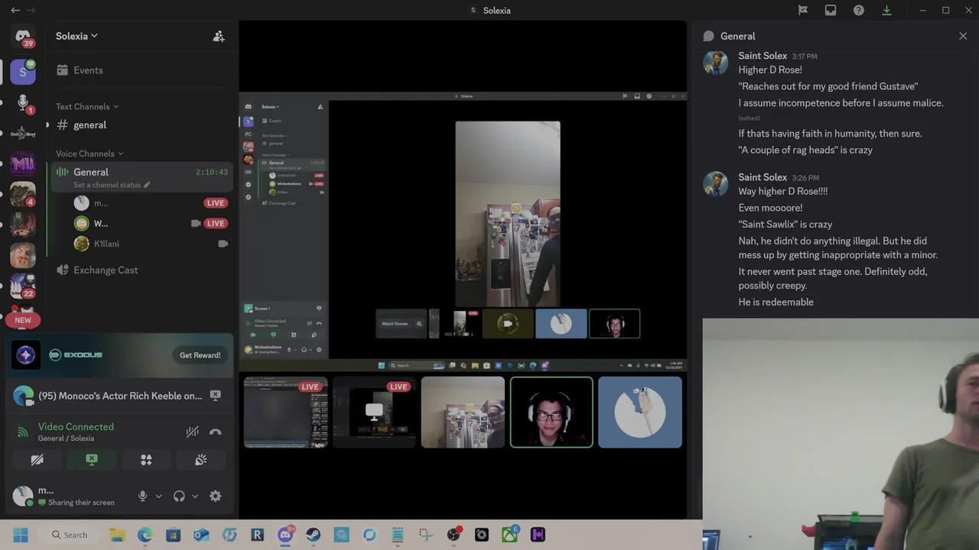Open Discord direct messages home icon

click(x=23, y=36)
